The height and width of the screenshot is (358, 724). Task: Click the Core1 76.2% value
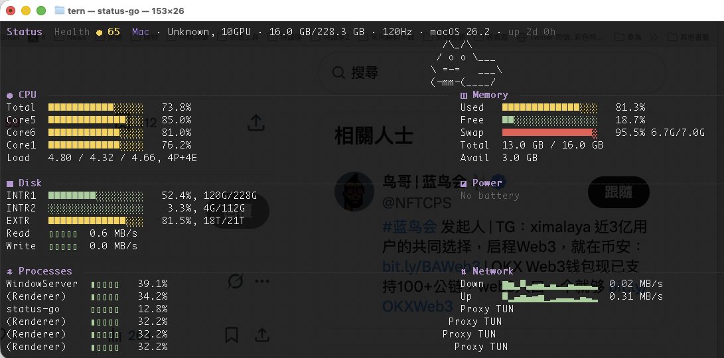click(177, 145)
